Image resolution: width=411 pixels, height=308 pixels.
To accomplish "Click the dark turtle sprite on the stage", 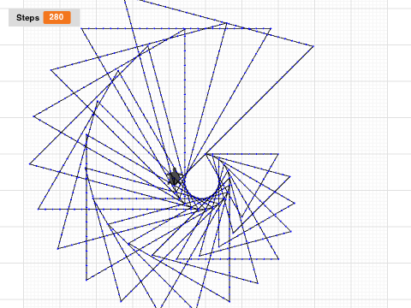I will 175,176.
